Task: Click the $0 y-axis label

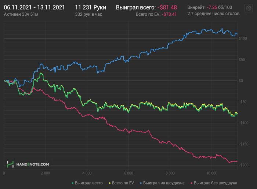Action: click(x=241, y=81)
